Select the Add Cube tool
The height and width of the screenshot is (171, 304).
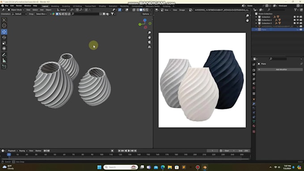[x=4, y=67]
